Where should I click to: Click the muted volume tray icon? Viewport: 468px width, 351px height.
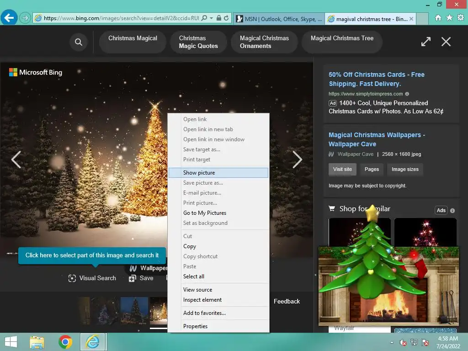403,342
